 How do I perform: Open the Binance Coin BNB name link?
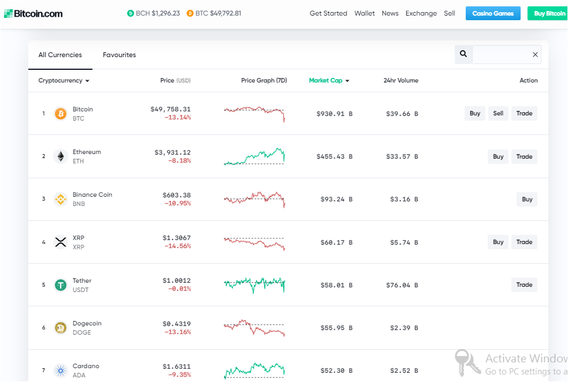pyautogui.click(x=92, y=199)
